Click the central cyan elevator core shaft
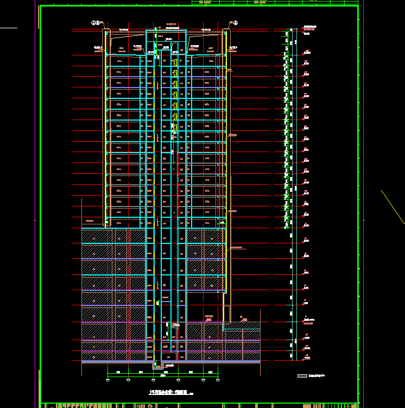This screenshot has width=405, height=408. (x=165, y=190)
